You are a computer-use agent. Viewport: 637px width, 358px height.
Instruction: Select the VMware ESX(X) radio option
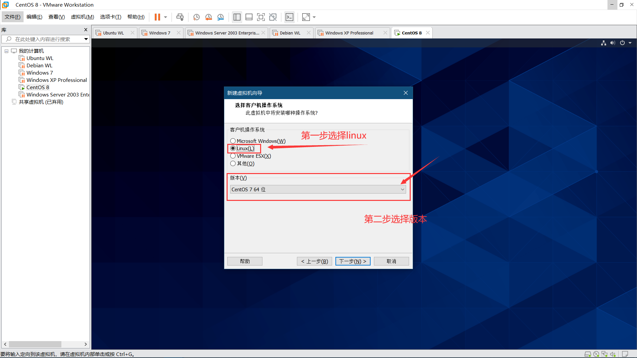tap(233, 156)
